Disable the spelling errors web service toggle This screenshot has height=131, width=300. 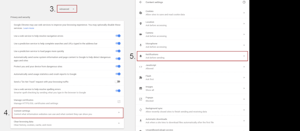point(118,91)
